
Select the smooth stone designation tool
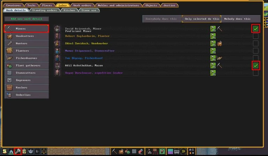pos(134,151)
